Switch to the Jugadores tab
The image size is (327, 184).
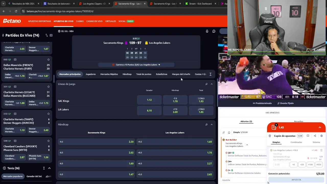91,74
